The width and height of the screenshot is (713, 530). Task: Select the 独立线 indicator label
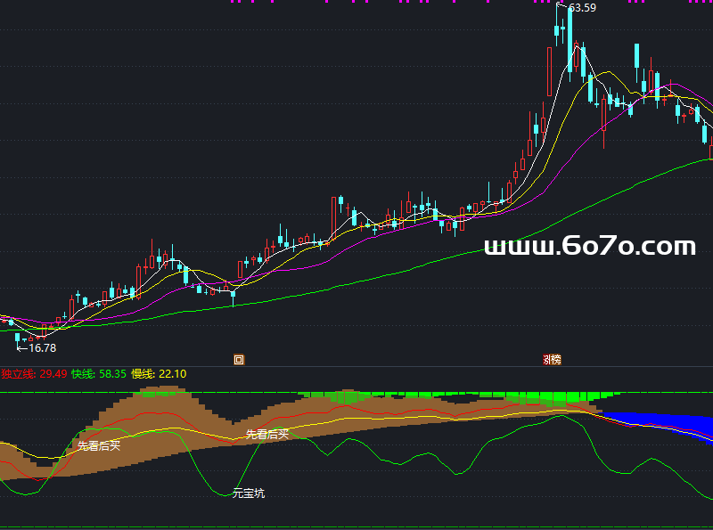[18, 374]
